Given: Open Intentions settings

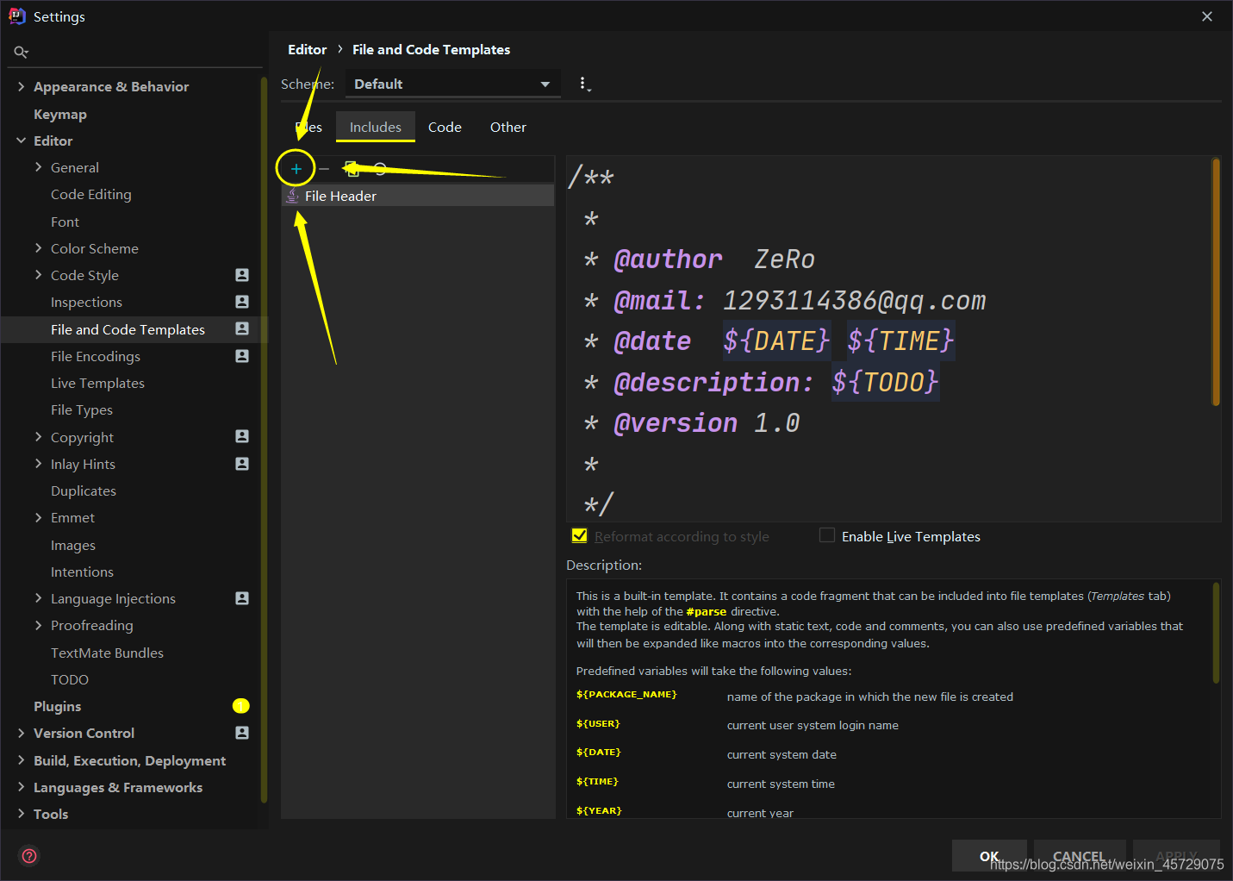Looking at the screenshot, I should pyautogui.click(x=82, y=572).
